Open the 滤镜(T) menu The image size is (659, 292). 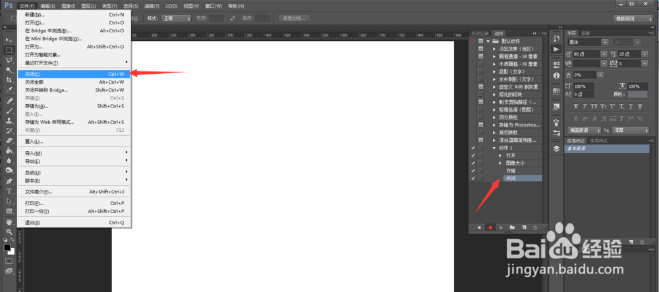152,6
